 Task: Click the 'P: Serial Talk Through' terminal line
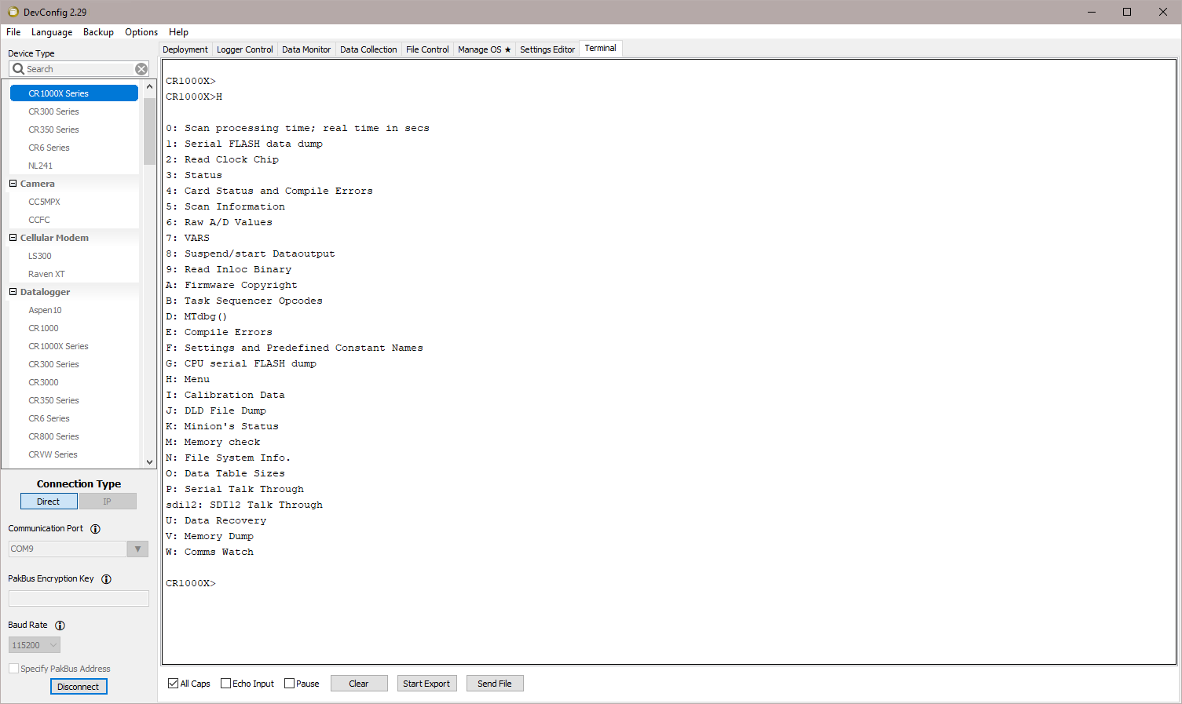[235, 489]
